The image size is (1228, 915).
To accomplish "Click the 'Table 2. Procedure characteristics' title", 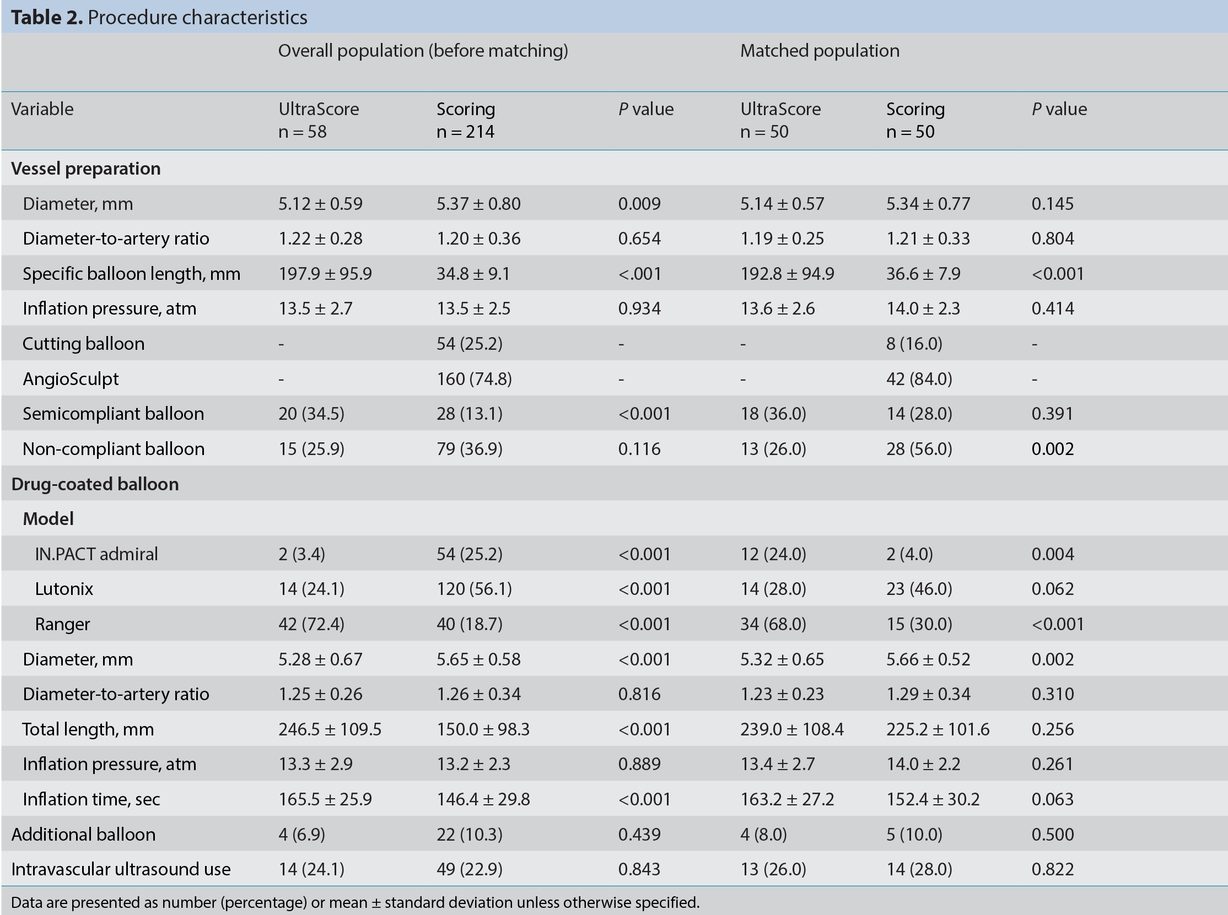I will 159,17.
